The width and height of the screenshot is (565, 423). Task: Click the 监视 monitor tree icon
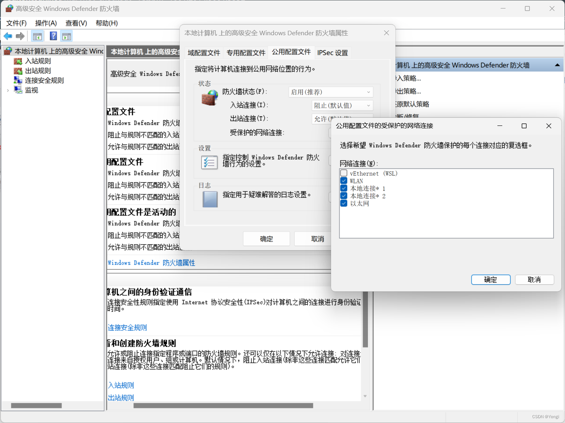[18, 90]
